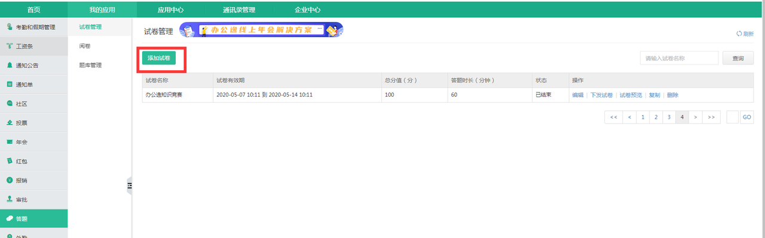Click the 办公逸知识竞赛 table cell
This screenshot has height=238, width=765.
coord(178,95)
